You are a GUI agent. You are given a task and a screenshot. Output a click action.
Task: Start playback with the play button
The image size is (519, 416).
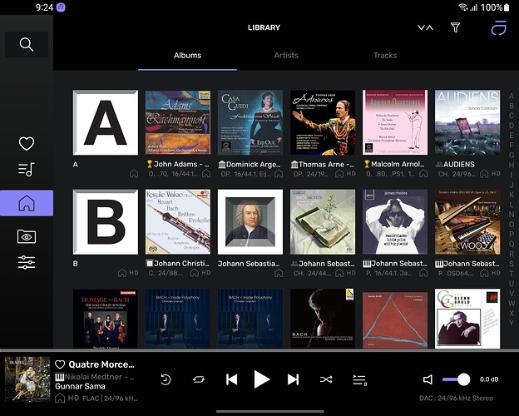(x=262, y=379)
